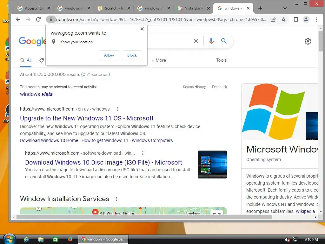Click the Feedback link
This screenshot has width=325, height=244.
(x=219, y=87)
